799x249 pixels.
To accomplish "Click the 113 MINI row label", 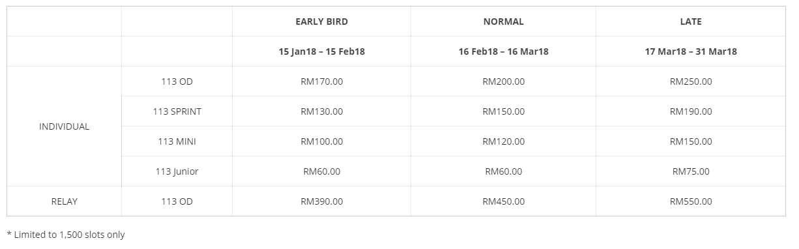I will [x=177, y=141].
